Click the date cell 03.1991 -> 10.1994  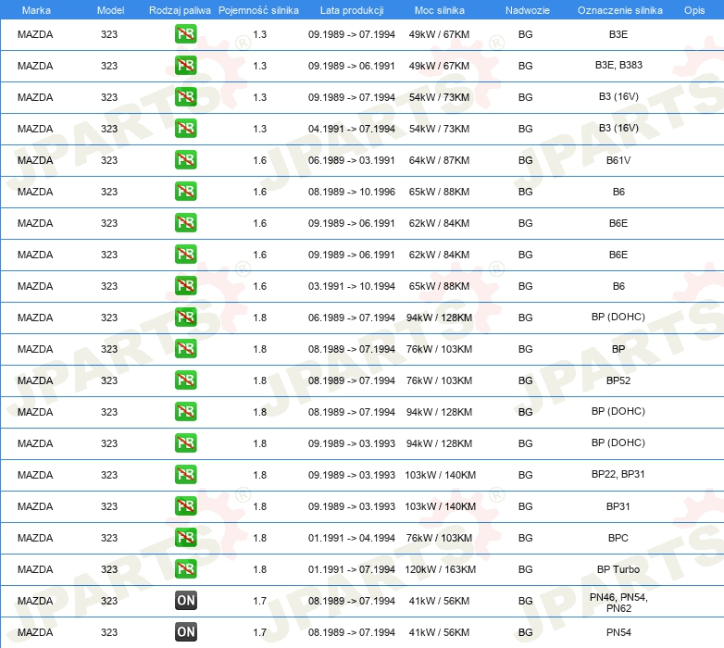352,286
